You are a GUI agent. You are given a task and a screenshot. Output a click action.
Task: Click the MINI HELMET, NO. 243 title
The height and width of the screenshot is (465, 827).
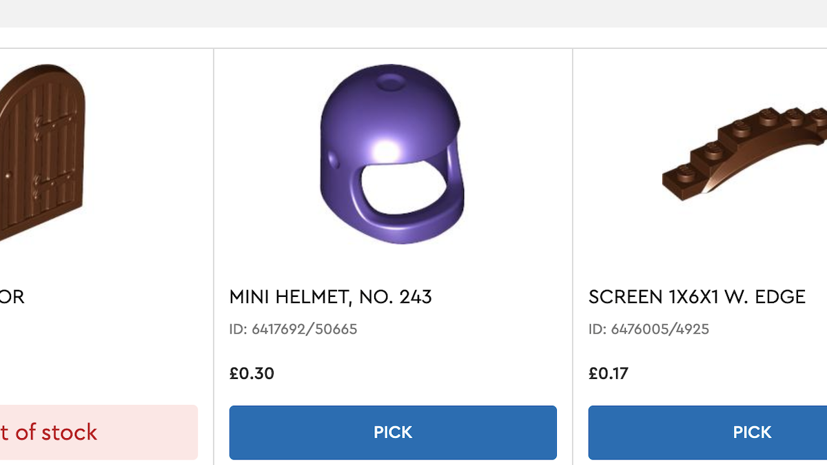331,297
